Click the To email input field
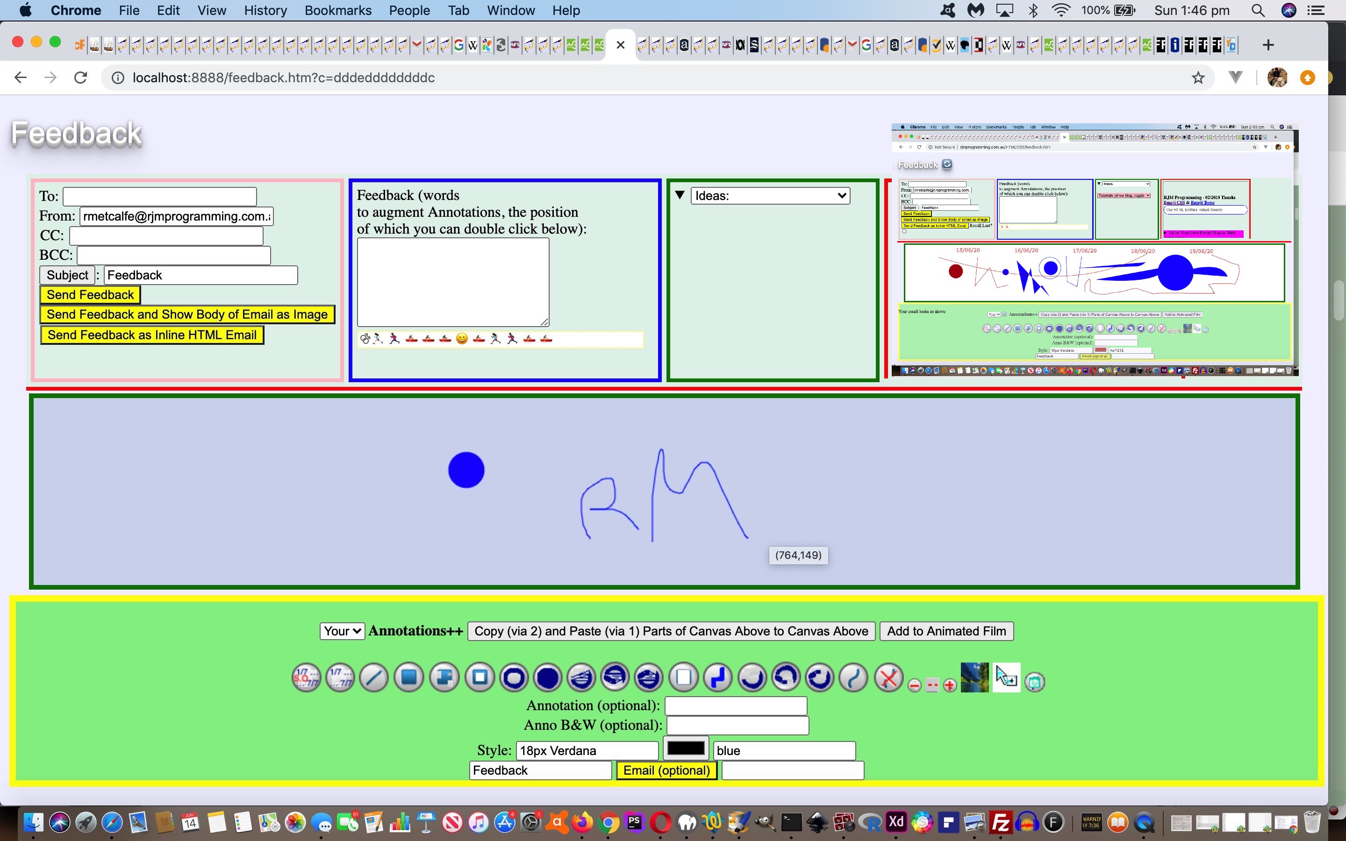The image size is (1346, 841). click(x=160, y=196)
